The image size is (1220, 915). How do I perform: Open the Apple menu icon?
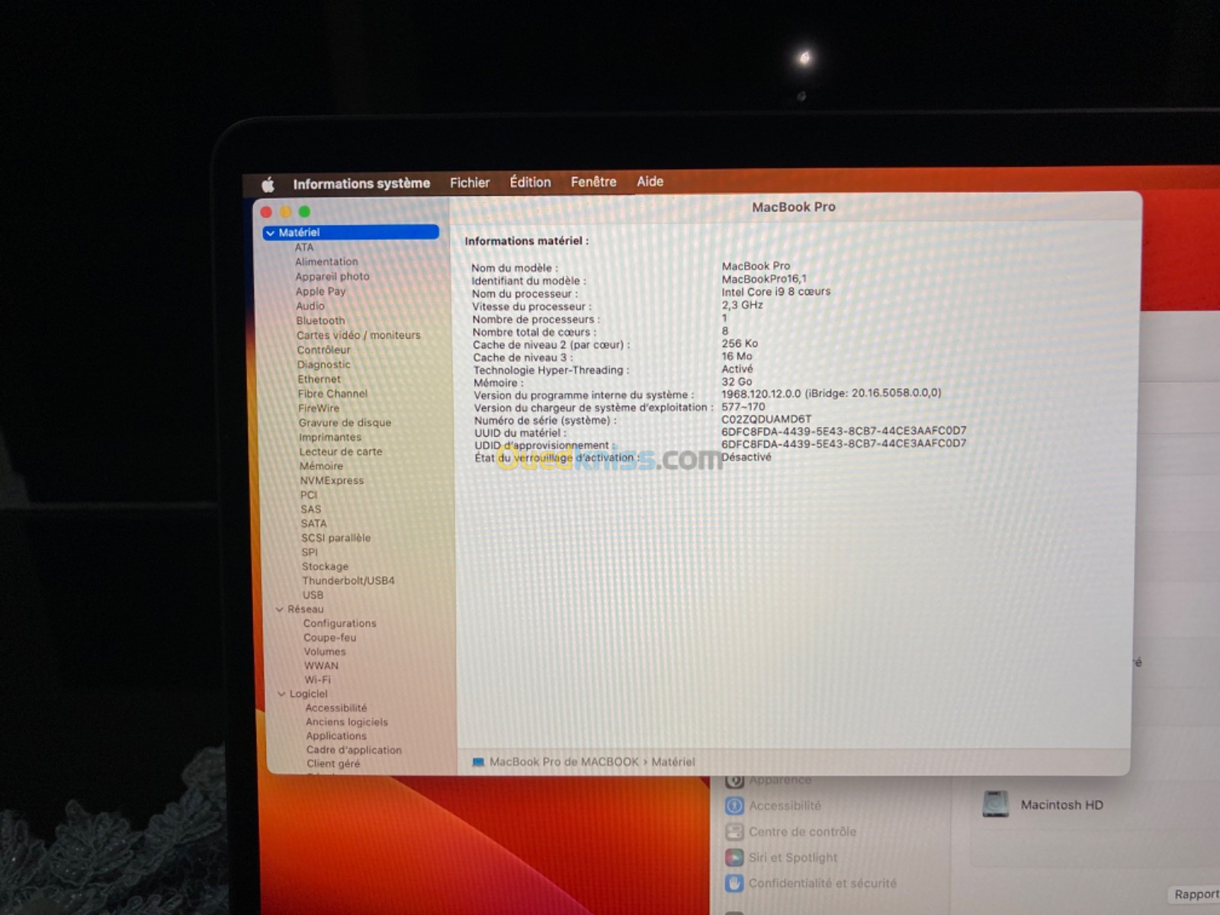coord(268,185)
